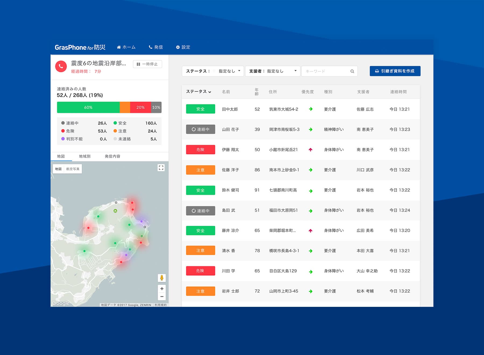Click the GrasPhone for 防災 logo
Viewport: 484px width, 355px height.
[80, 47]
